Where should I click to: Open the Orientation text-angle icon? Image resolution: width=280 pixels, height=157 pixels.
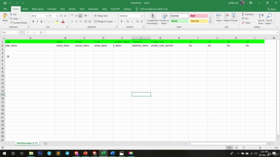86,16
